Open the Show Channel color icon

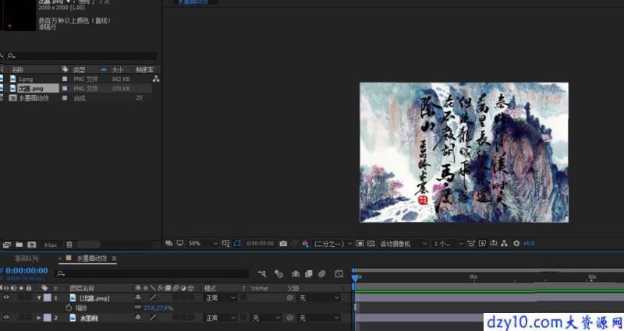pyautogui.click(x=305, y=244)
